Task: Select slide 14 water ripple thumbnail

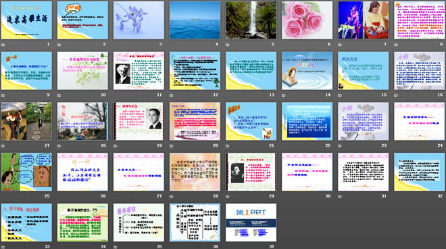Action: (307, 70)
